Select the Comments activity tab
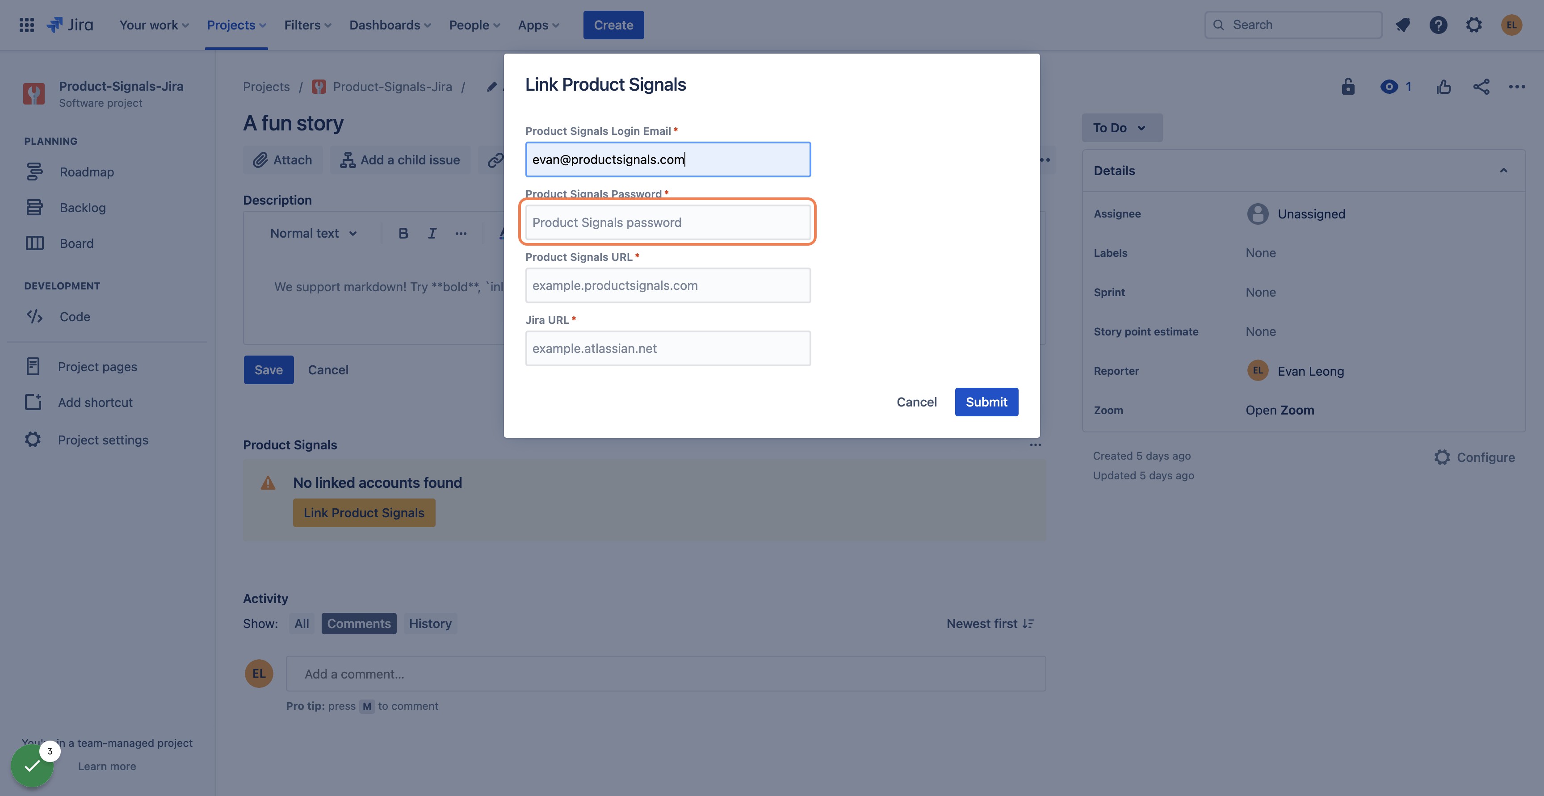Screen dimensions: 1544x796 click(x=358, y=624)
